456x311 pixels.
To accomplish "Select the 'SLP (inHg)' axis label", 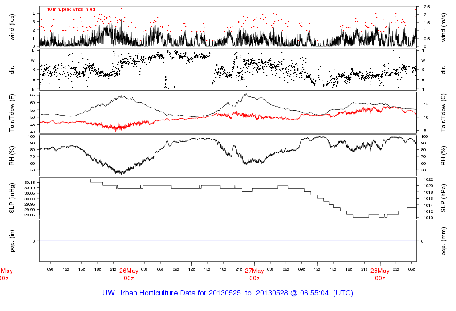I will tap(13, 199).
